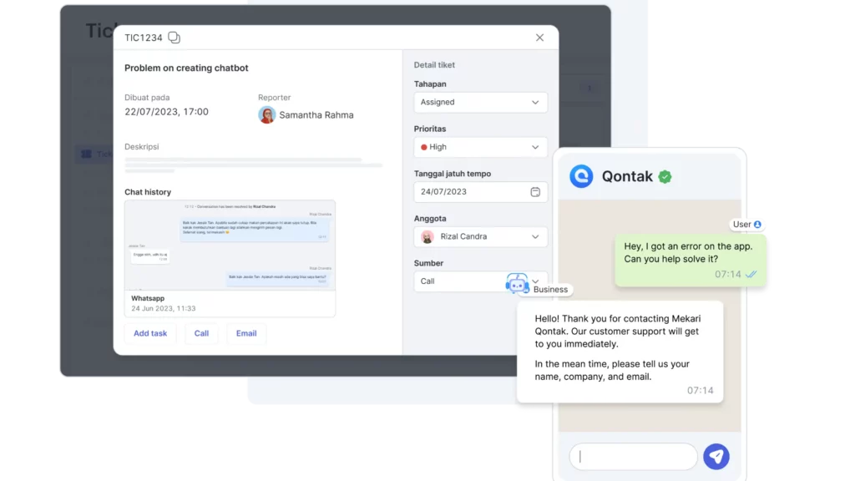Viewport: 855px width, 481px height.
Task: Click the green user message bubble
Action: pyautogui.click(x=691, y=261)
